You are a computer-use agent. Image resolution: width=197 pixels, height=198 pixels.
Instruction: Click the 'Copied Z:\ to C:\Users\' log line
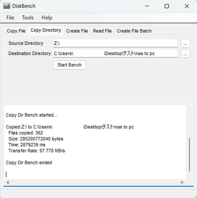coord(70,127)
